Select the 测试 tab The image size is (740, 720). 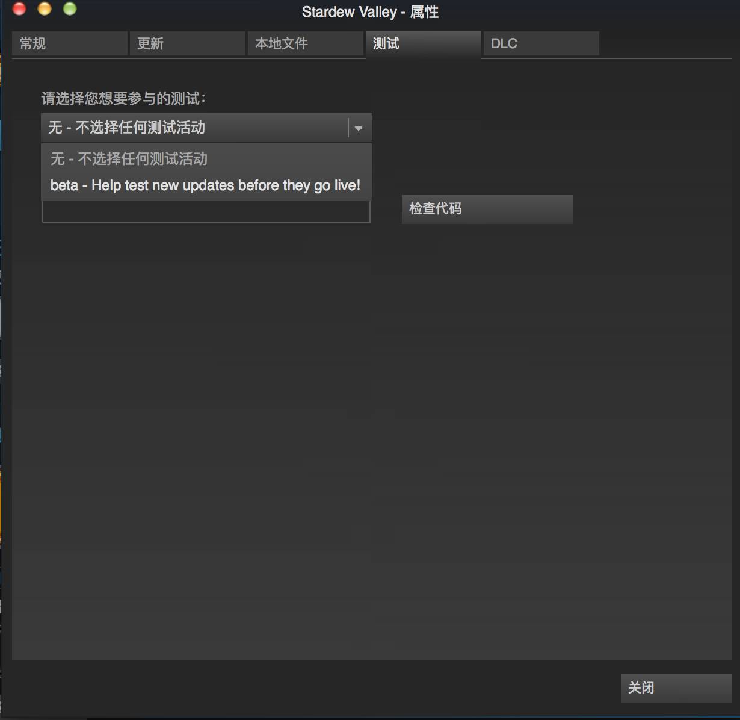423,43
